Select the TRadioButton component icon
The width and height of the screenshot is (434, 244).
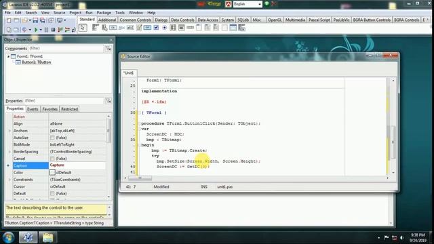pyautogui.click(x=165, y=28)
